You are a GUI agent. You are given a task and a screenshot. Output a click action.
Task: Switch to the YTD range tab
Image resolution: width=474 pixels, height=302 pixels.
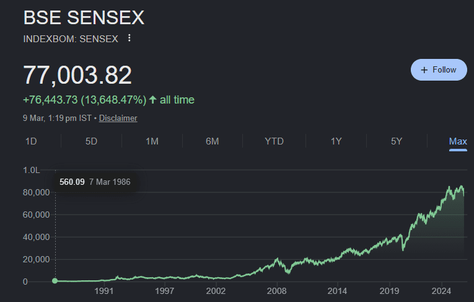coord(274,141)
